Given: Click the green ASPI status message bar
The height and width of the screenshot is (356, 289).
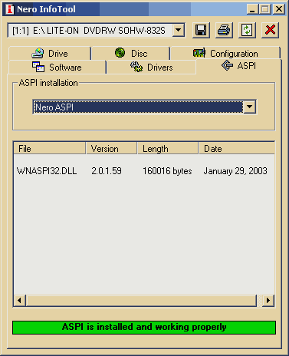Looking at the screenshot, I should 144,328.
